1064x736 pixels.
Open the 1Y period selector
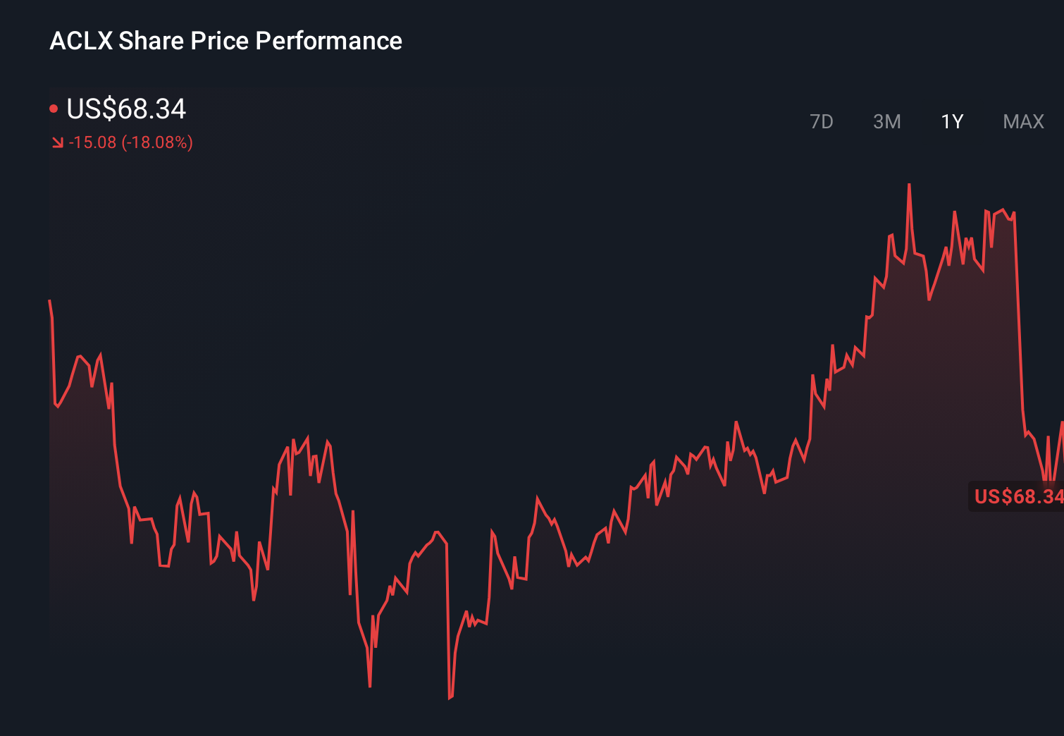[x=952, y=121]
